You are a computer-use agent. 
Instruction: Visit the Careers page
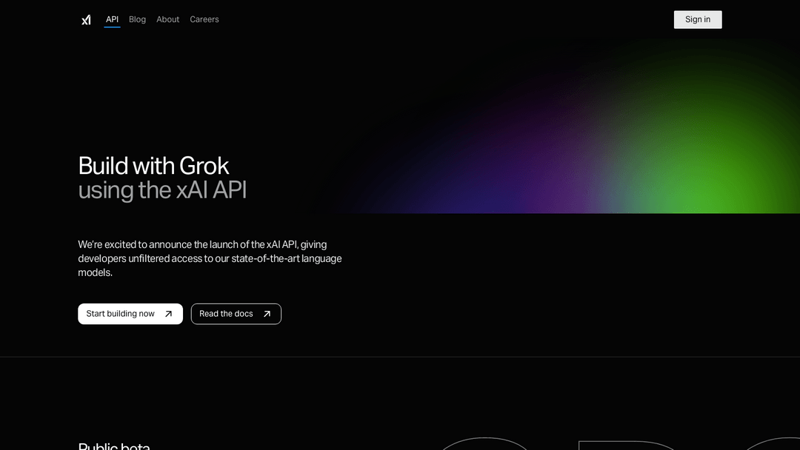[204, 19]
